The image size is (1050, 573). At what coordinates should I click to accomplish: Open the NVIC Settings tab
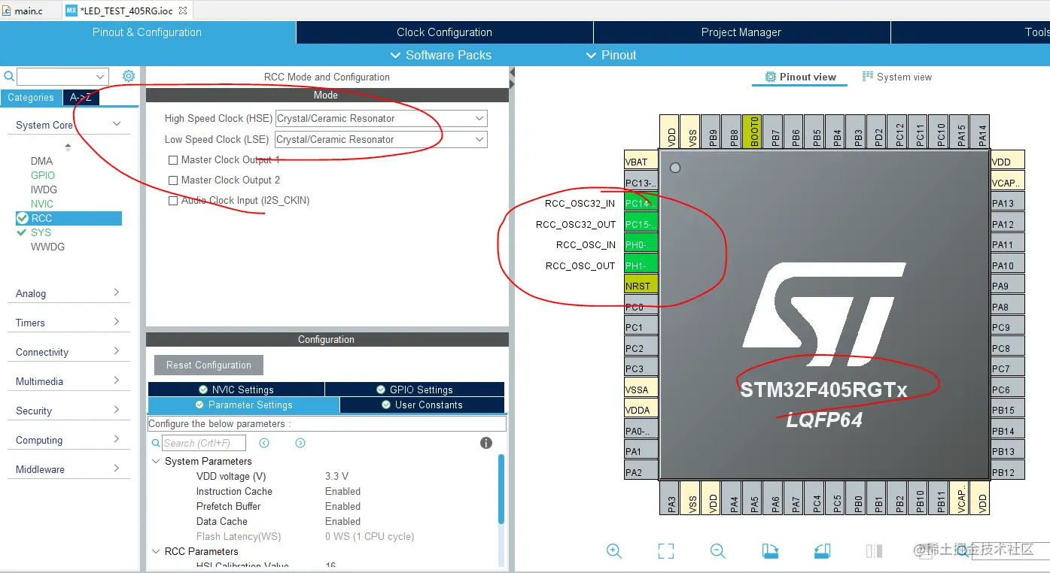(x=236, y=390)
